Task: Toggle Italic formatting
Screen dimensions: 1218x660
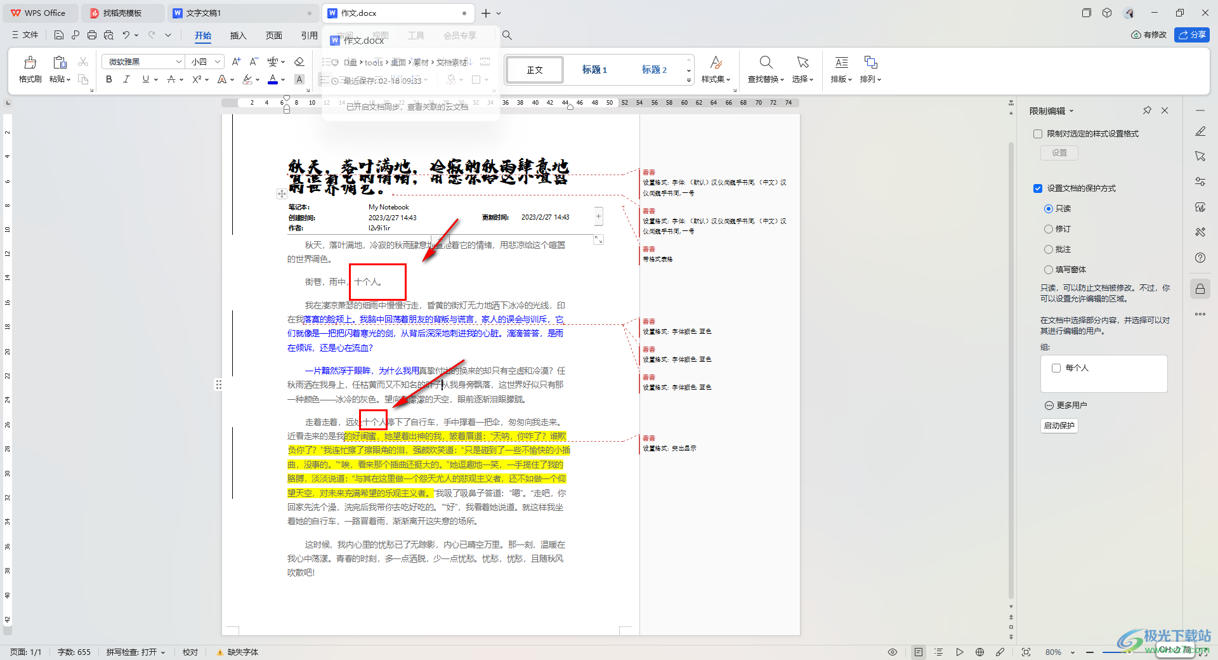Action: (x=126, y=79)
